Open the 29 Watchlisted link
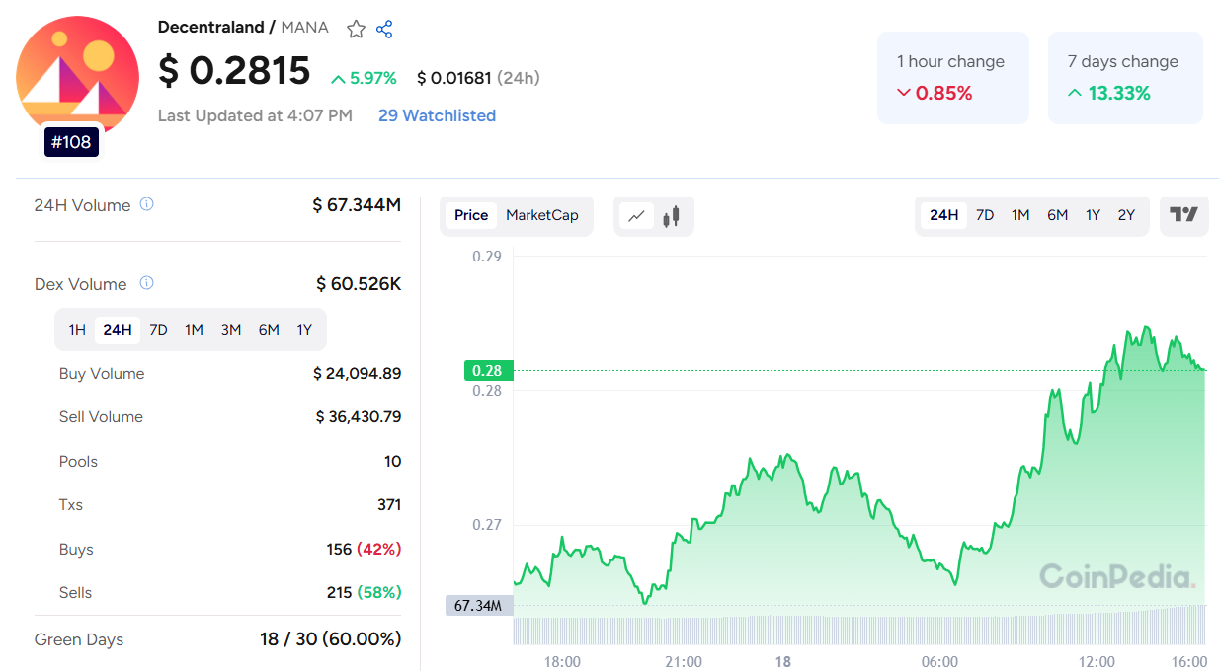 [437, 115]
